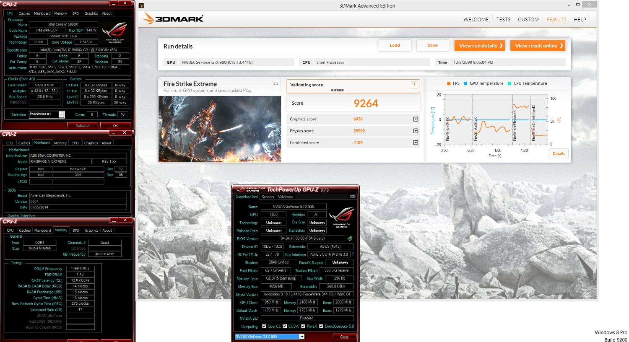Open Graphics tab in CPU-Z Mainboard window
Screen dimensions: 629x342
point(91,143)
